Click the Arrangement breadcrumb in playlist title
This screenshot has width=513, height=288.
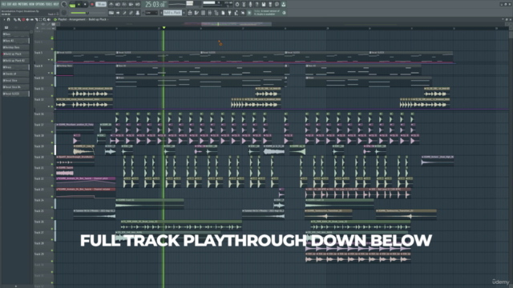[77, 19]
